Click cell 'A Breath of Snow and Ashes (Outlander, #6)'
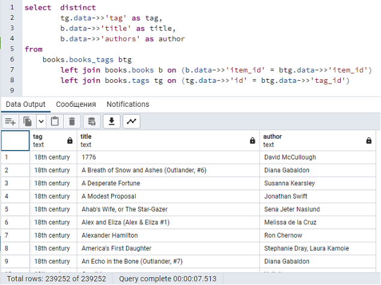The image size is (381, 285). click(168, 170)
